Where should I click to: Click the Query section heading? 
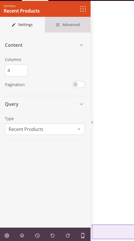click(x=12, y=104)
